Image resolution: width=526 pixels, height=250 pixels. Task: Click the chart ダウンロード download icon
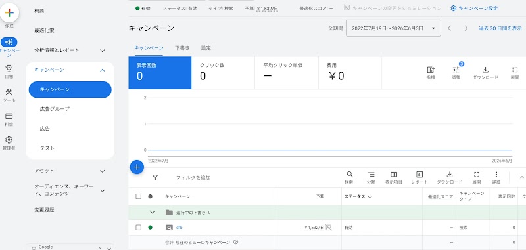pos(485,70)
